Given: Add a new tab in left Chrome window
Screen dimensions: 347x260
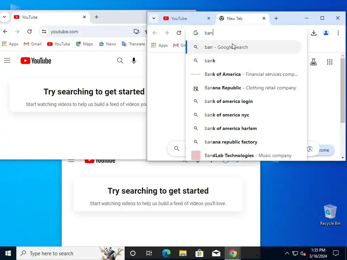Looking at the screenshot, I should coord(97,17).
